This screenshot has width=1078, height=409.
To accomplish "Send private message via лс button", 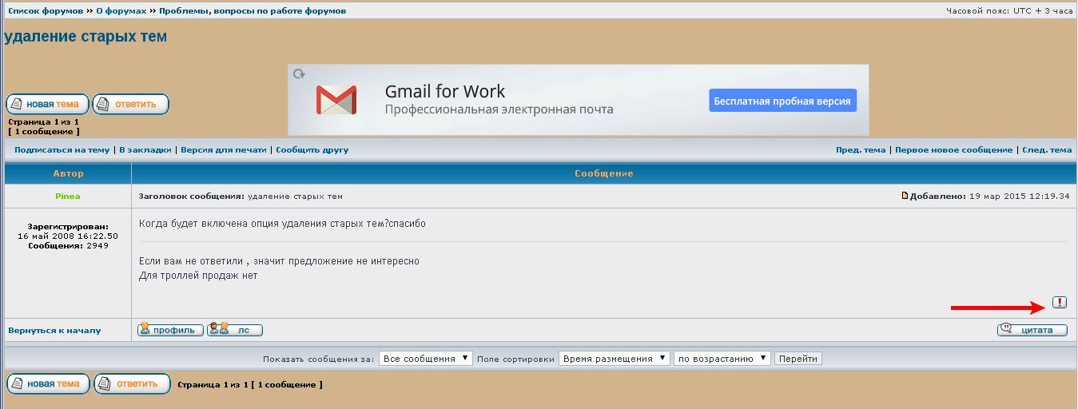I will 234,330.
